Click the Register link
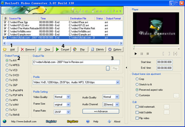 coord(51,121)
